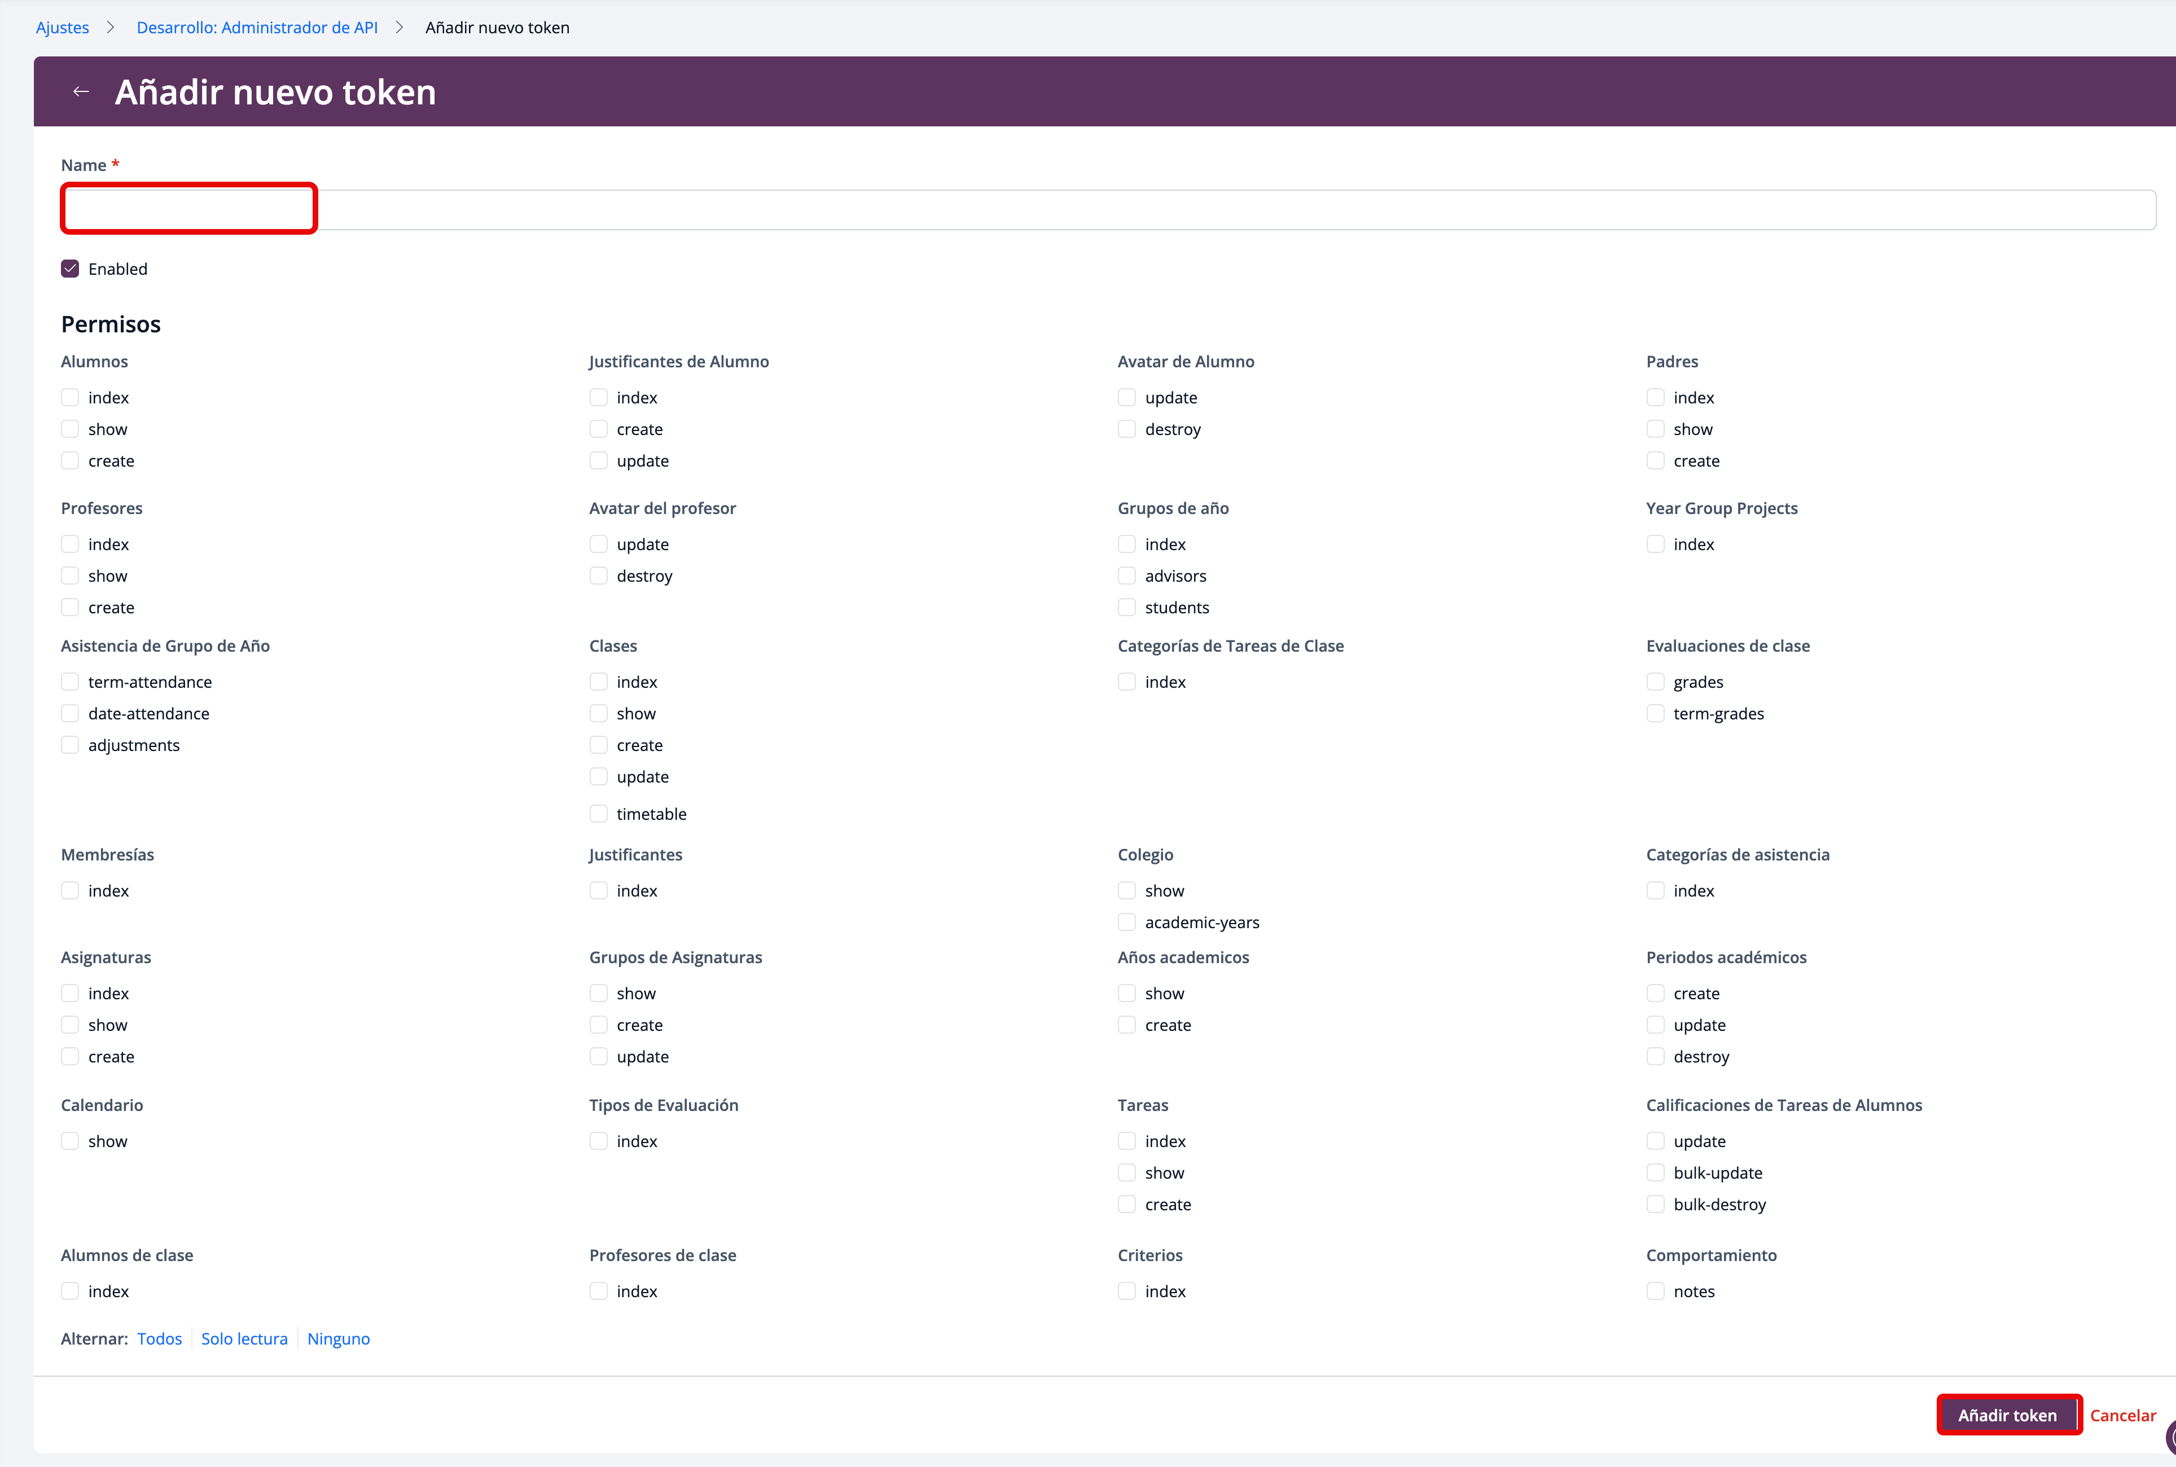Go to Desarrollo: Administrador de API breadcrumb
Viewport: 2176px width, 1467px height.
point(257,27)
